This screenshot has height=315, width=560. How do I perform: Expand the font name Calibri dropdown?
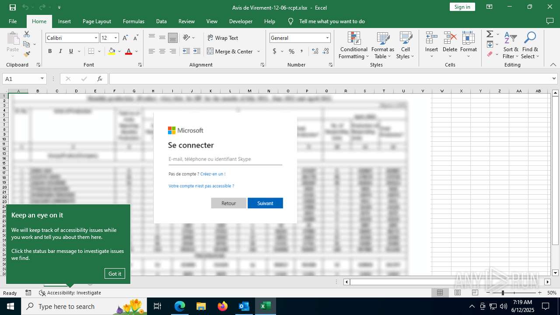click(x=96, y=38)
